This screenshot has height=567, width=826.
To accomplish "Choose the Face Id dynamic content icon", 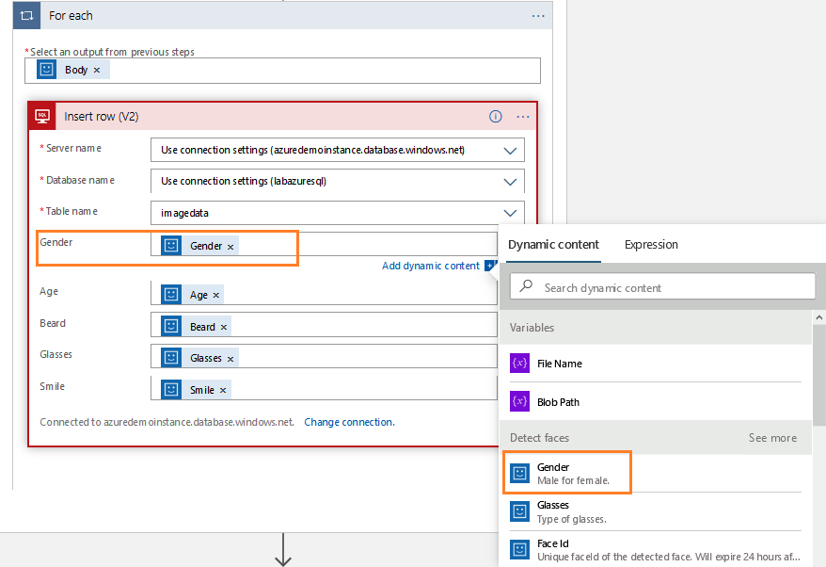I will (519, 549).
